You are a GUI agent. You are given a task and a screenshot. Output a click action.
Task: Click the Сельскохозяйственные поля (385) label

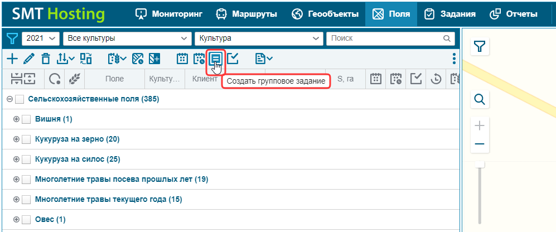[94, 99]
